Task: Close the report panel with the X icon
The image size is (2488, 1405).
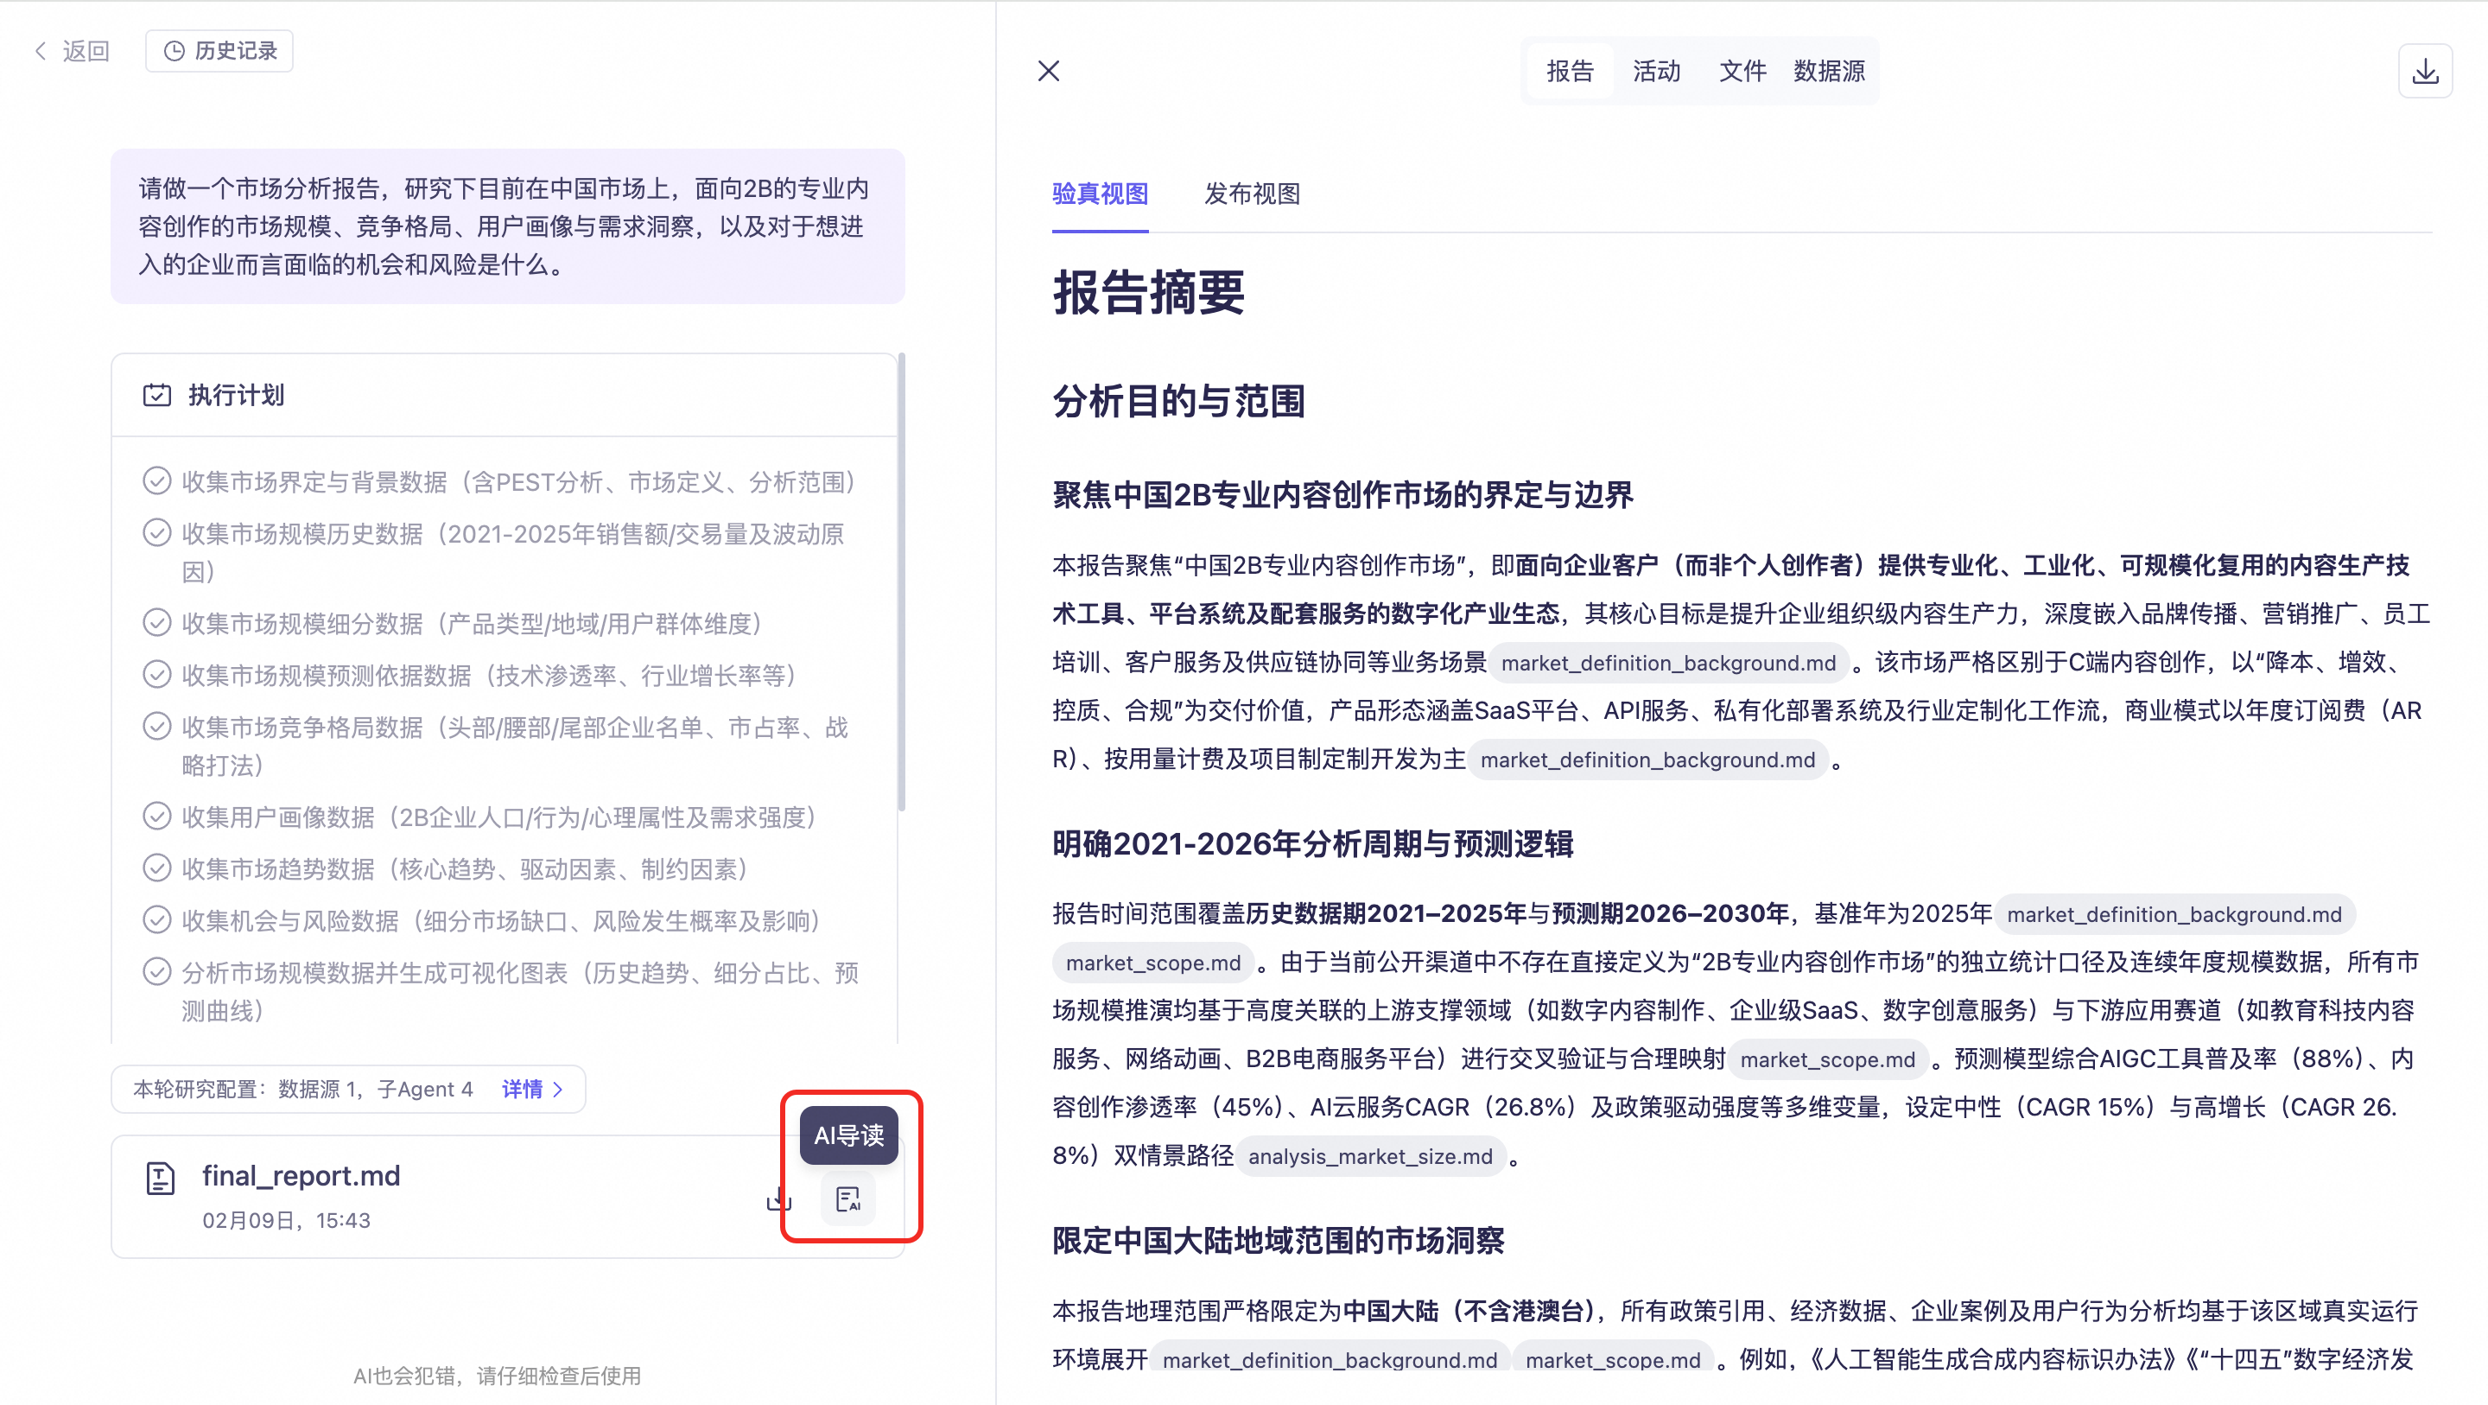Action: 1049,72
